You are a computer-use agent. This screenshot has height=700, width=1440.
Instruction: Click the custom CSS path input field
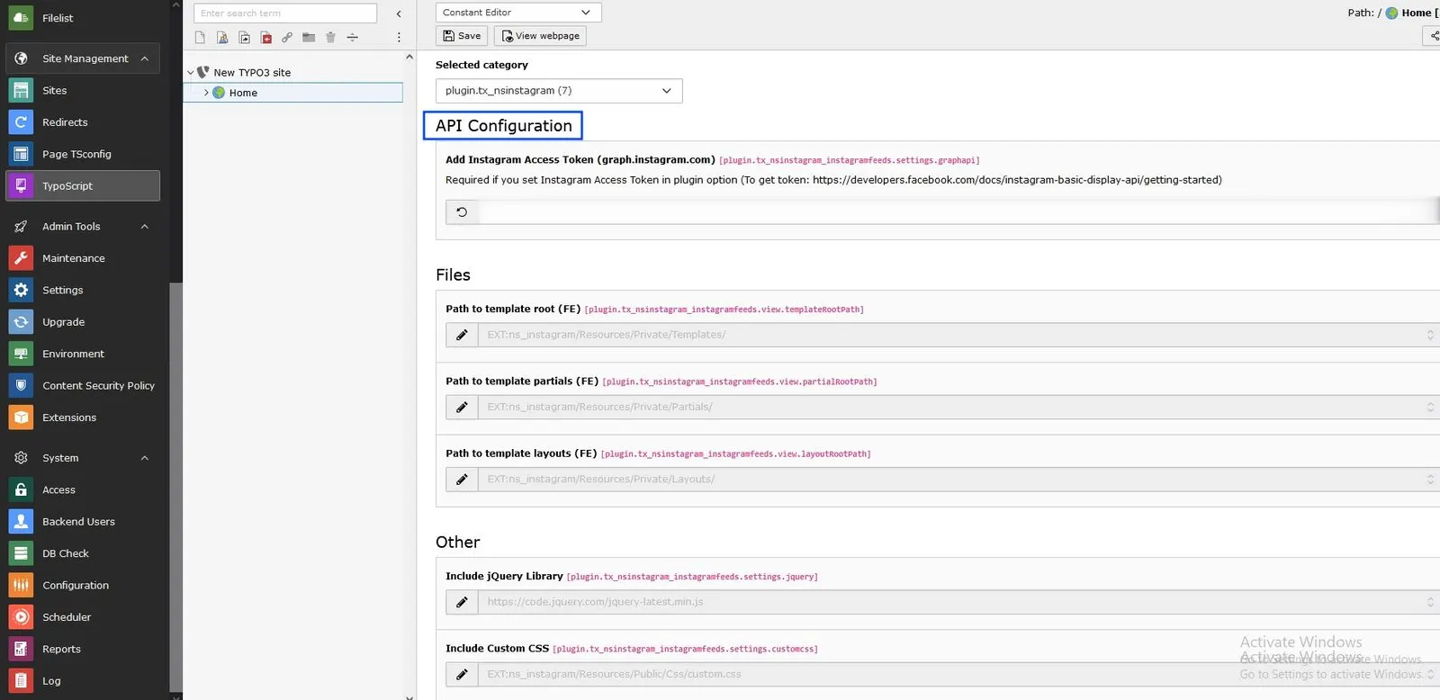pyautogui.click(x=958, y=674)
